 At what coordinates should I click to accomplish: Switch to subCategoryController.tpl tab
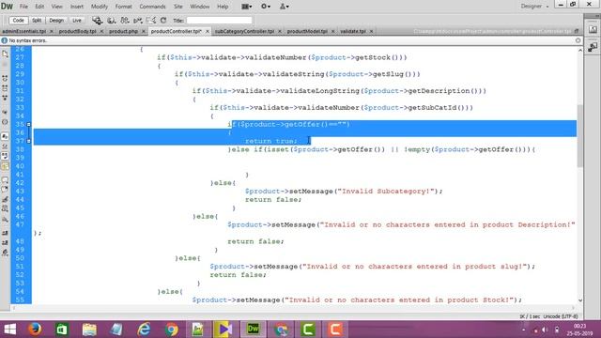coord(244,31)
